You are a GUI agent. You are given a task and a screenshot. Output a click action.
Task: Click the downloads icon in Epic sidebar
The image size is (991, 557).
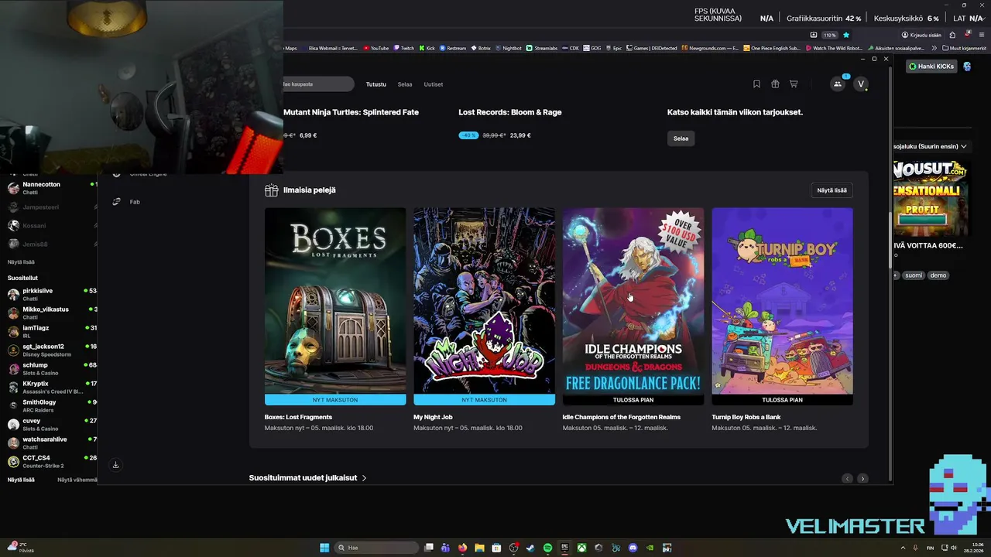(x=115, y=465)
